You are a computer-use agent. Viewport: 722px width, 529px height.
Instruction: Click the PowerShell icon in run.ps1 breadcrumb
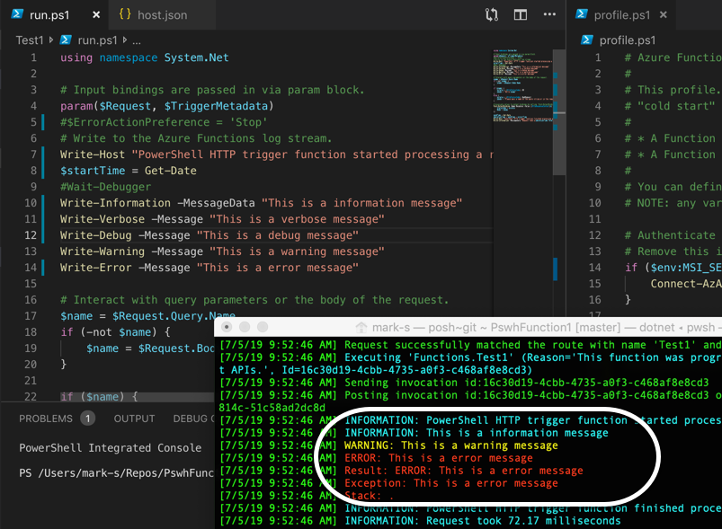[x=66, y=40]
